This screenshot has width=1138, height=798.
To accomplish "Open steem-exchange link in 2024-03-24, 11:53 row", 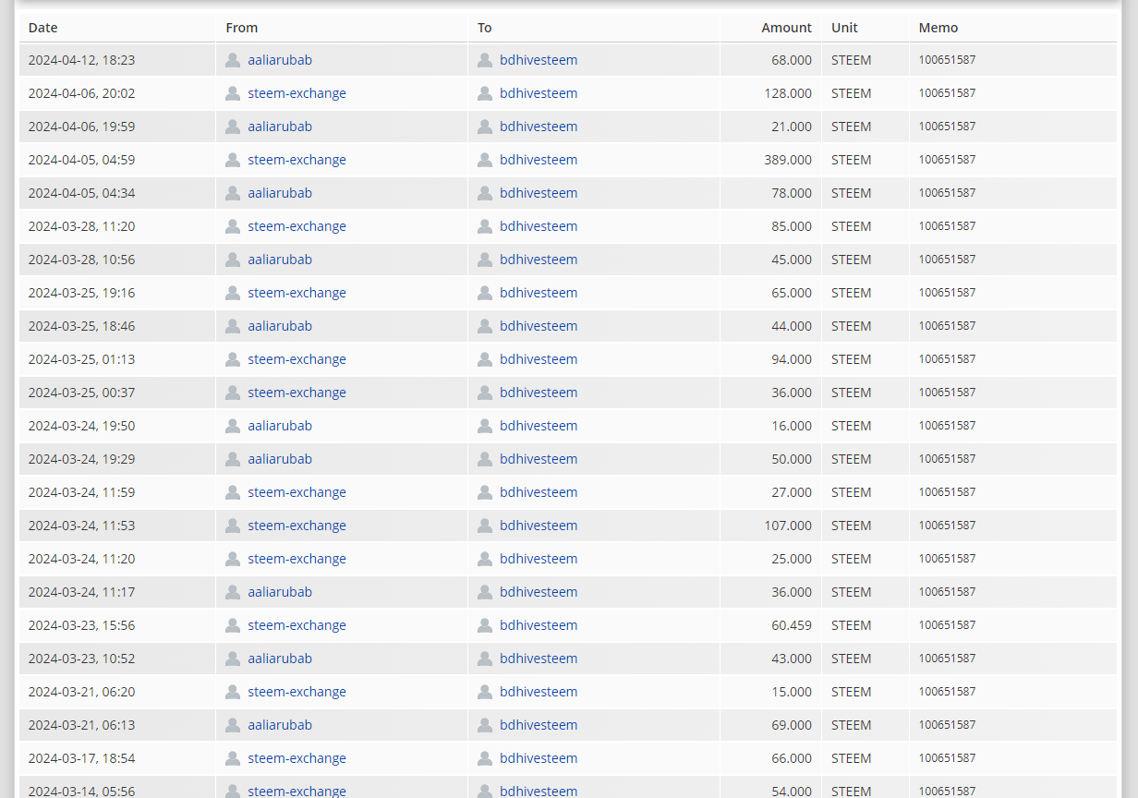I will click(297, 526).
